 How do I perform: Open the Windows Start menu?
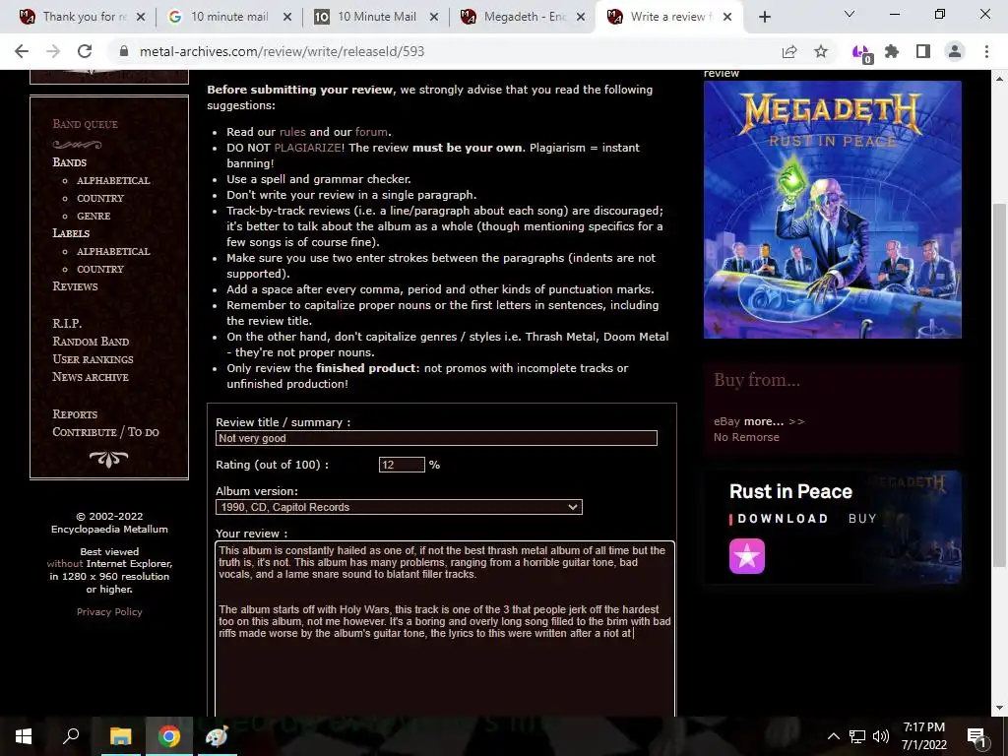point(24,736)
